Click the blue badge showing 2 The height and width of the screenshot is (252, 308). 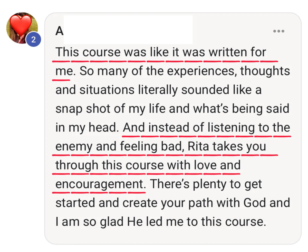[33, 40]
